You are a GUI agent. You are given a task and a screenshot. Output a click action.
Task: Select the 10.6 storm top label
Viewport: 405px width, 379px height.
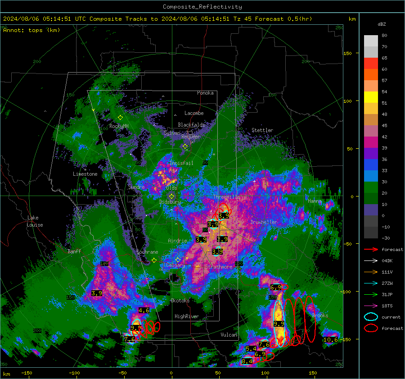pyautogui.click(x=331, y=340)
